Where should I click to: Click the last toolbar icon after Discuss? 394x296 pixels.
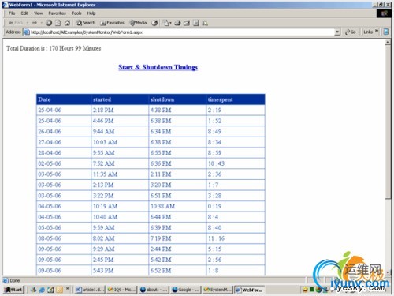pos(205,23)
